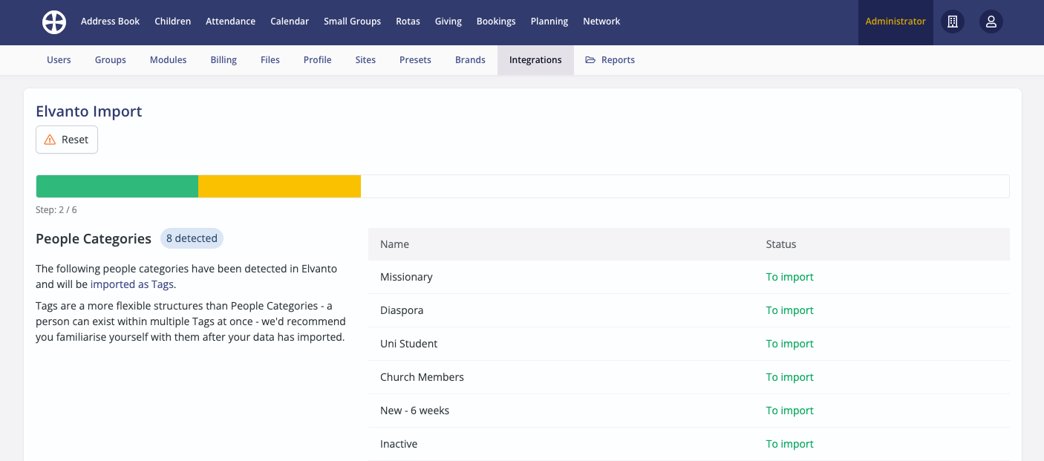This screenshot has width=1044, height=461.
Task: Open Reports with the folder icon
Action: point(610,60)
